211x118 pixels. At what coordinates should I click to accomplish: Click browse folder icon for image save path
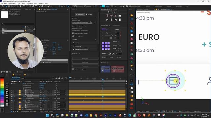91,22
